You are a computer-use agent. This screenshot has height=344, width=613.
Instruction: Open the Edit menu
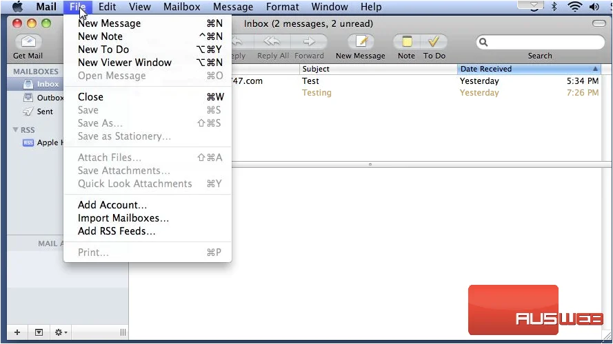107,7
